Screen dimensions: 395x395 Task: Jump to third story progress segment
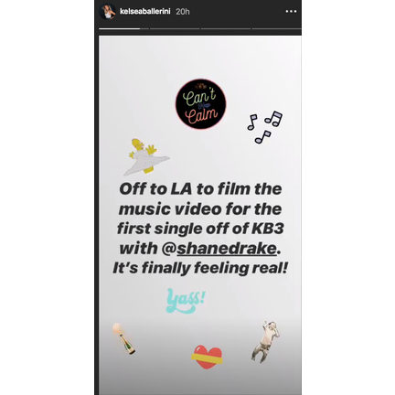(x=226, y=29)
